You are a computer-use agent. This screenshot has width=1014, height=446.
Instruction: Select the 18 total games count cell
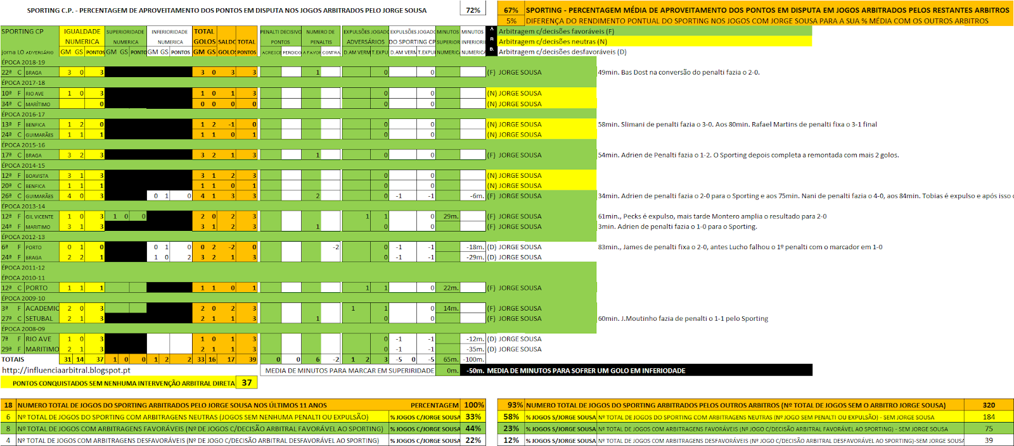[8, 405]
